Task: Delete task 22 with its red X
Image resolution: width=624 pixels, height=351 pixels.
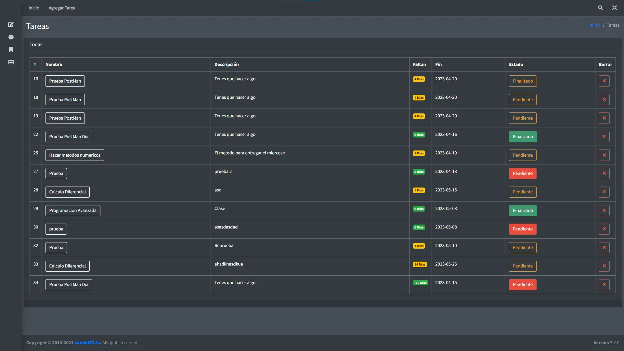Action: [x=604, y=136]
